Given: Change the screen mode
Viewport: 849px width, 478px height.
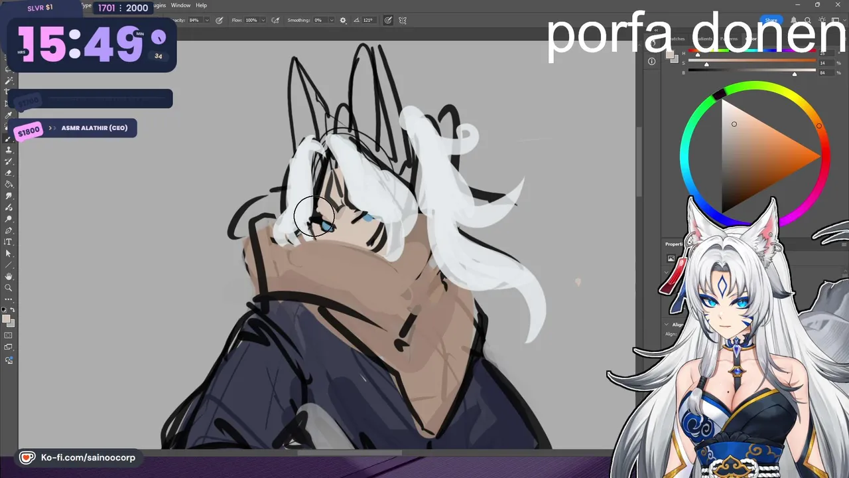Looking at the screenshot, I should click(x=9, y=347).
